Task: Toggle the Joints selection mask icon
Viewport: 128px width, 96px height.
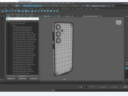Action: (x=26, y=6)
